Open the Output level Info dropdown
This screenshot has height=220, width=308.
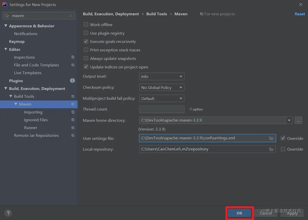click(x=162, y=76)
